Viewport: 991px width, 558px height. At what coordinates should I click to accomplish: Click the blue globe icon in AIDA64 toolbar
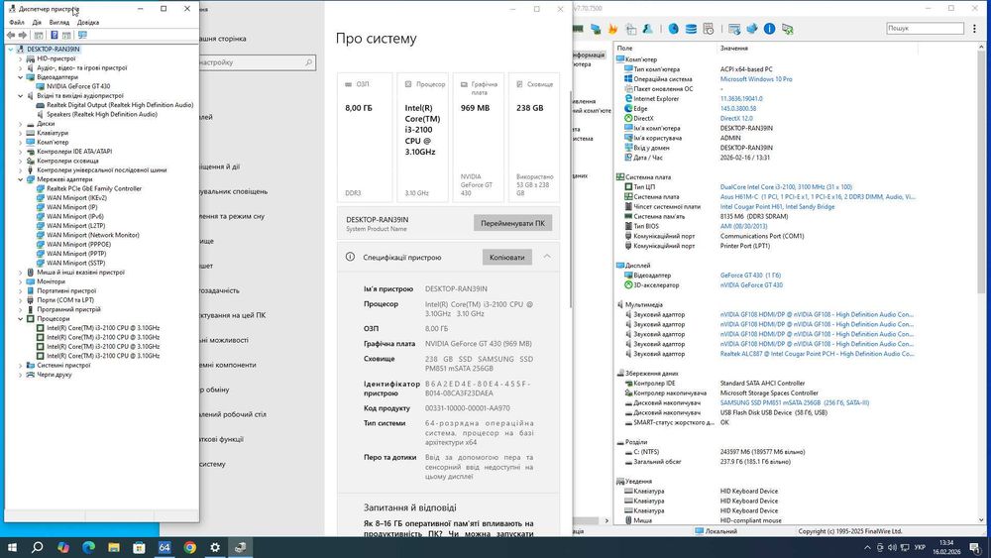tap(673, 29)
